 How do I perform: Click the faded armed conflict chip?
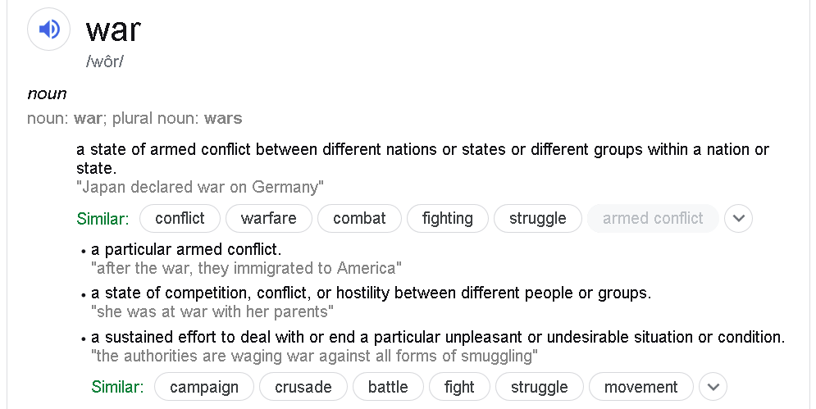pos(653,218)
